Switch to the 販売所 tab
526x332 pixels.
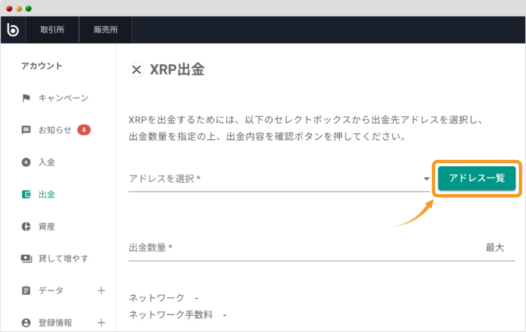click(x=105, y=29)
